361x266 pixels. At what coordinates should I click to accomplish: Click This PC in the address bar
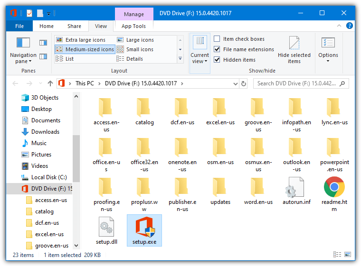click(x=85, y=83)
